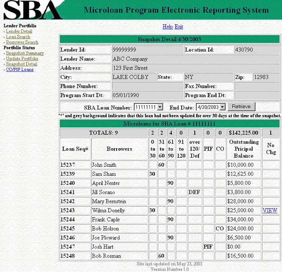Viewport: 282px width, 272px height.
Task: Navigate to Update Portfolio
Action: (22, 59)
